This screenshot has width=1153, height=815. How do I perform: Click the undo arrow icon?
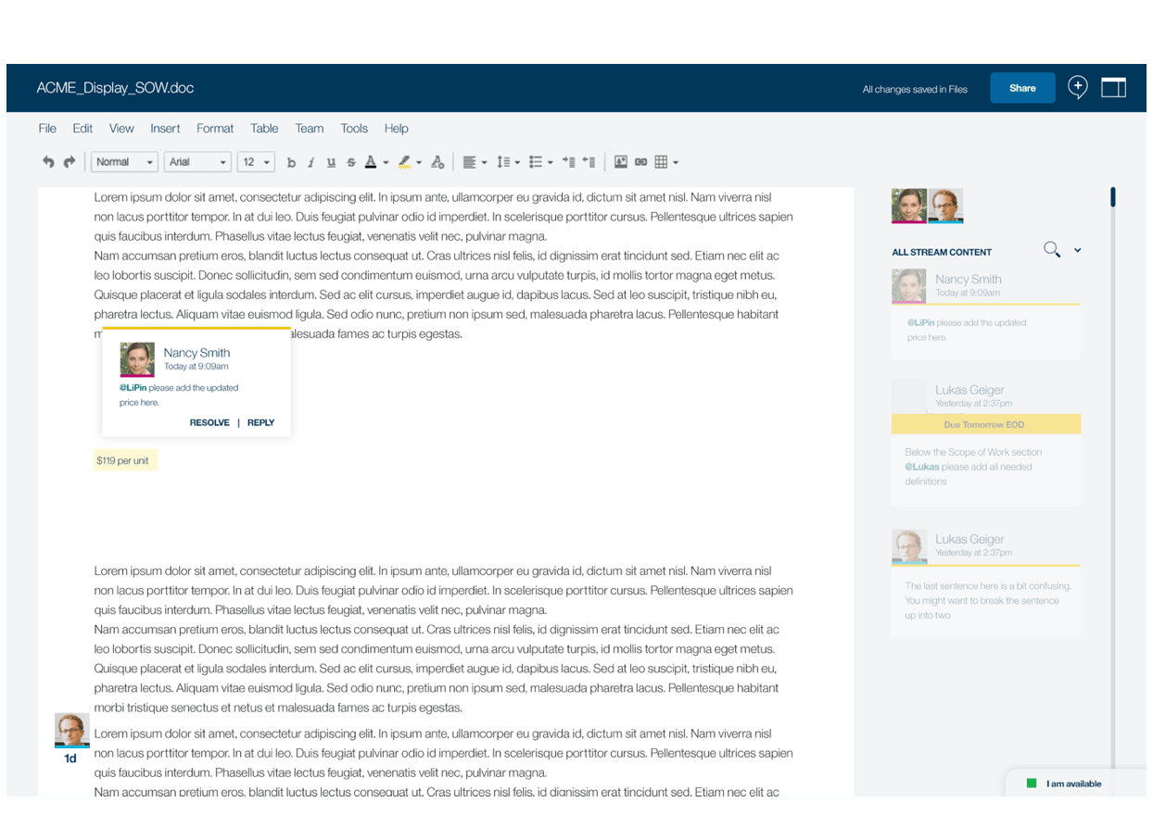[x=48, y=162]
